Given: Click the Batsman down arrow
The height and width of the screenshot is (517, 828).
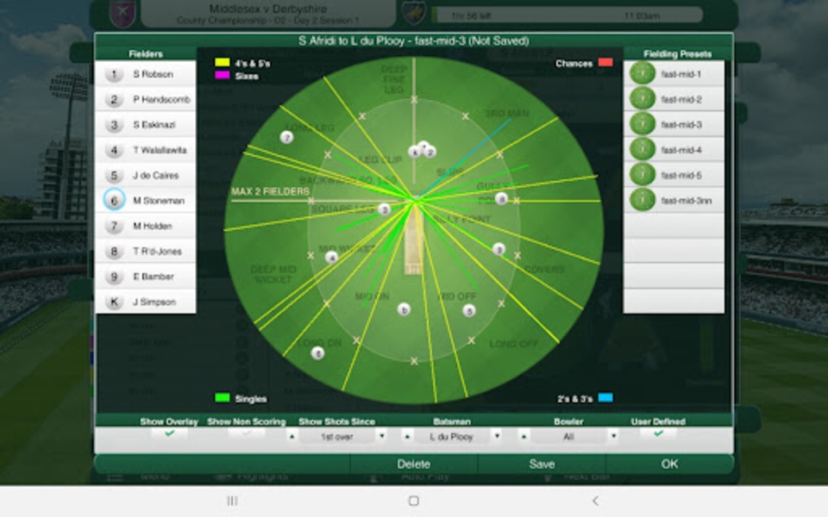Looking at the screenshot, I should (497, 436).
